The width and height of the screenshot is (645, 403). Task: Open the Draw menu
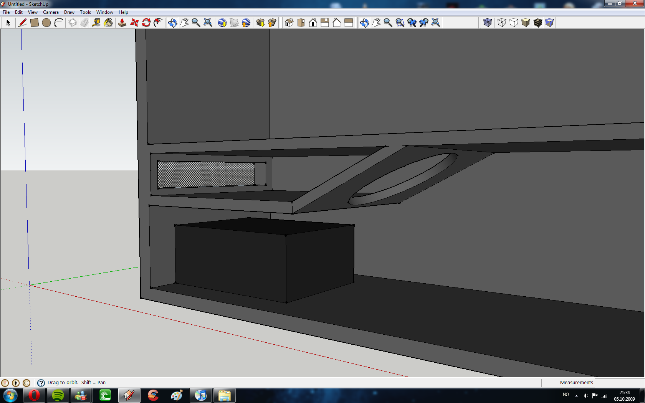coord(69,12)
